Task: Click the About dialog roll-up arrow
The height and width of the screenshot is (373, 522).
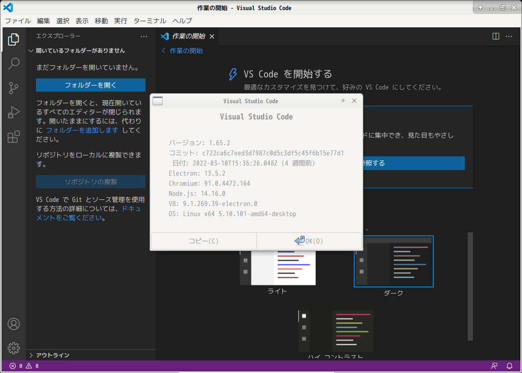Action: point(343,101)
